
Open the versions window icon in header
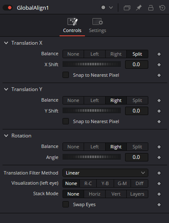pyautogui.click(x=127, y=8)
